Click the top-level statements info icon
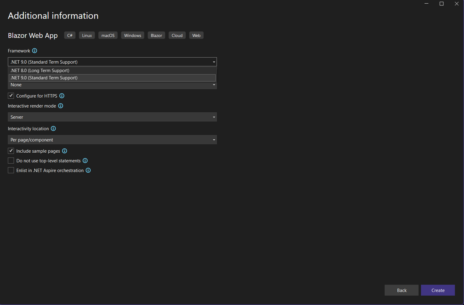This screenshot has width=464, height=305. 85,161
